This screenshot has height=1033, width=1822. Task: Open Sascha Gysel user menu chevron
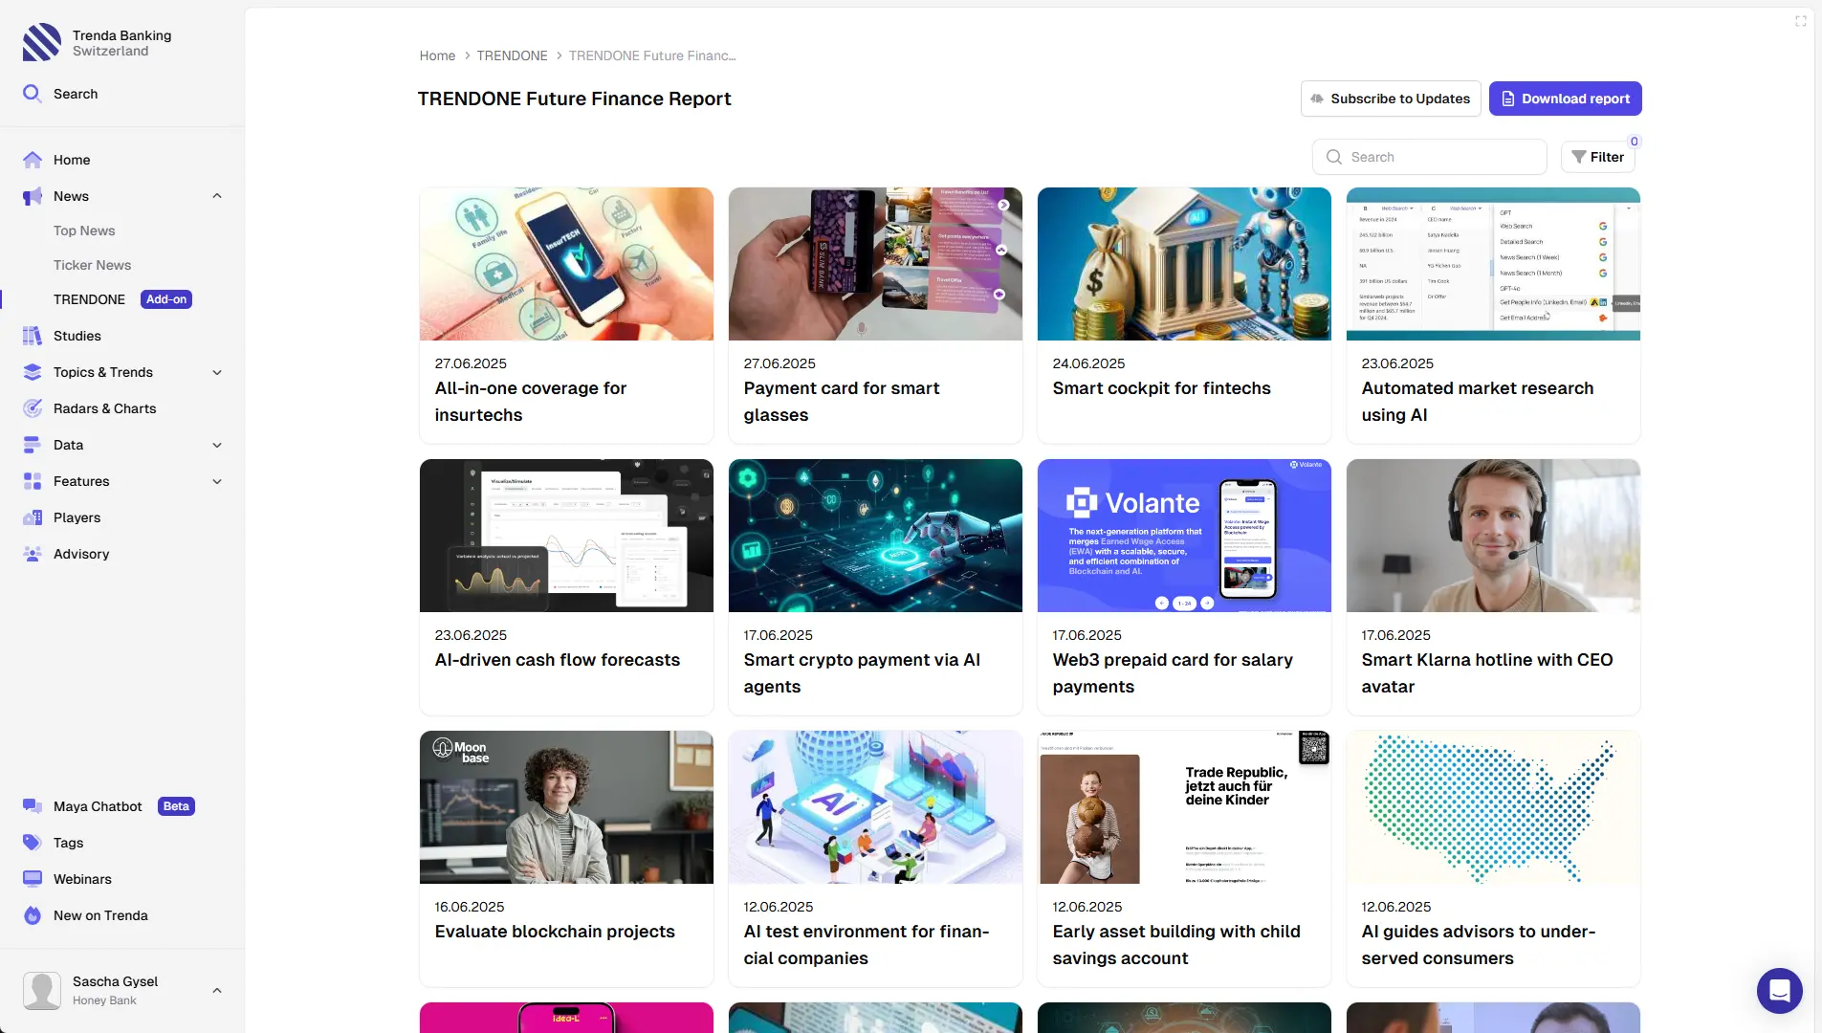(x=217, y=990)
